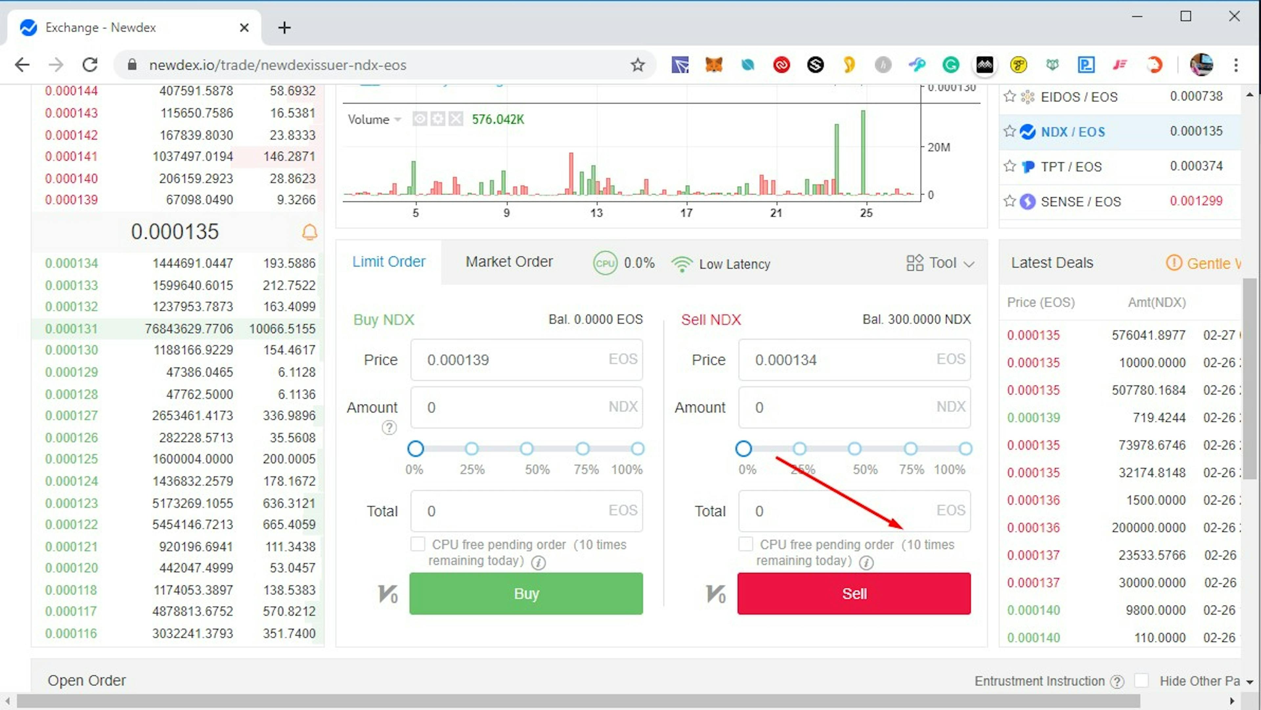Open the Grammarly extension icon

tap(951, 65)
